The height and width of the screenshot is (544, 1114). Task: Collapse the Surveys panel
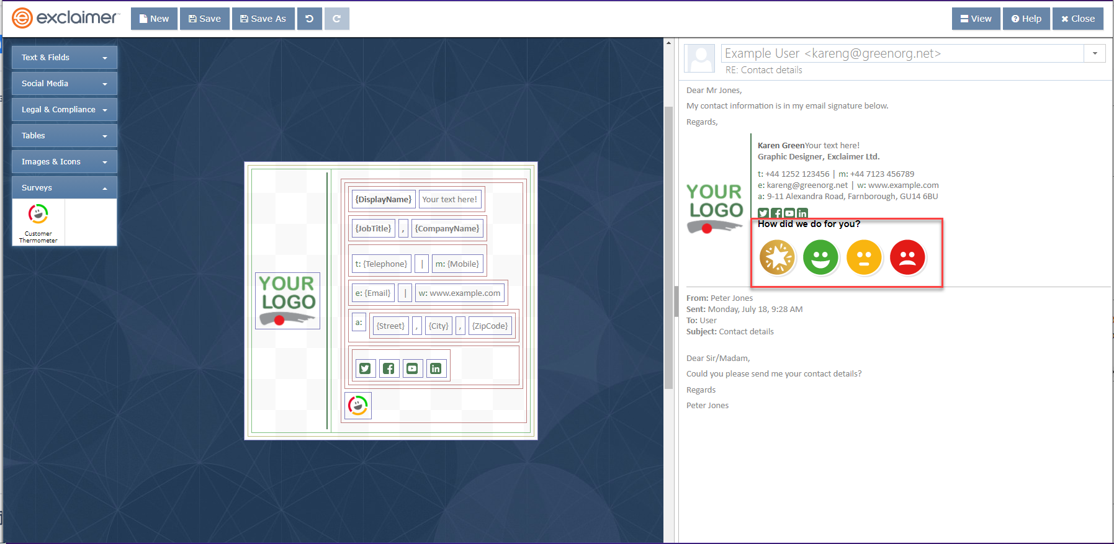pyautogui.click(x=64, y=187)
